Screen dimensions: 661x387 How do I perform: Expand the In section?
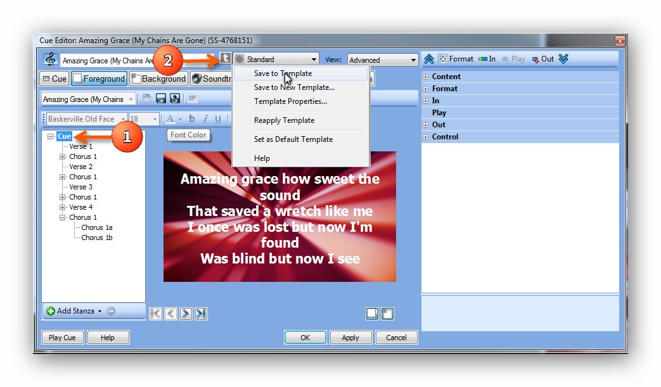click(x=426, y=101)
